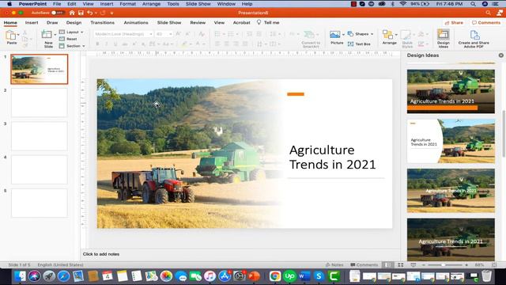Fit slide to window icon
The image size is (506, 285).
[494, 265]
